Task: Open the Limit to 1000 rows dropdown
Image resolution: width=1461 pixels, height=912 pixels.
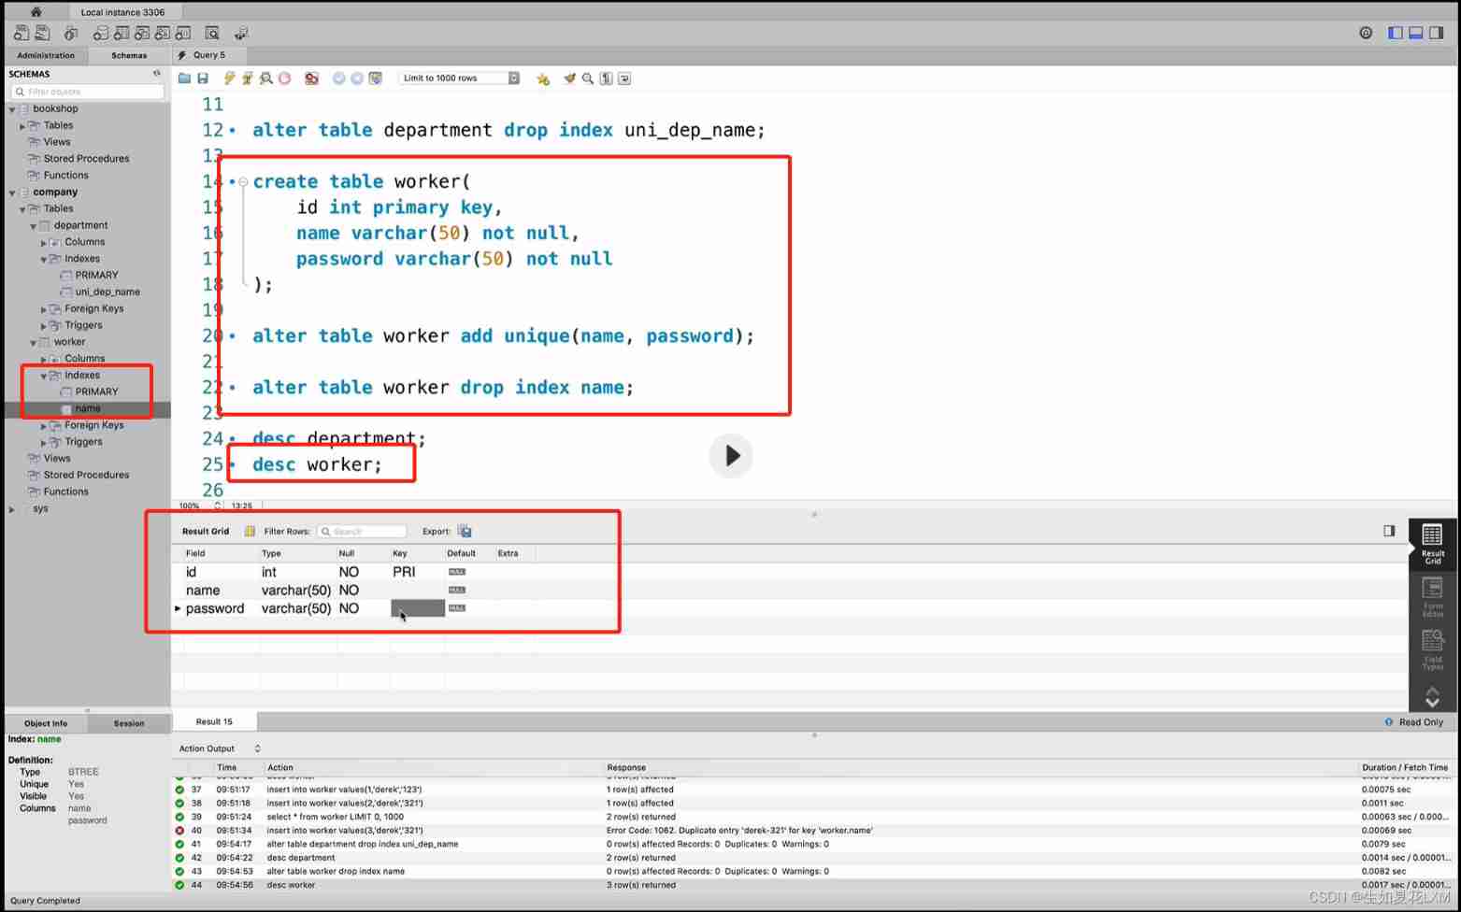Action: pyautogui.click(x=459, y=78)
